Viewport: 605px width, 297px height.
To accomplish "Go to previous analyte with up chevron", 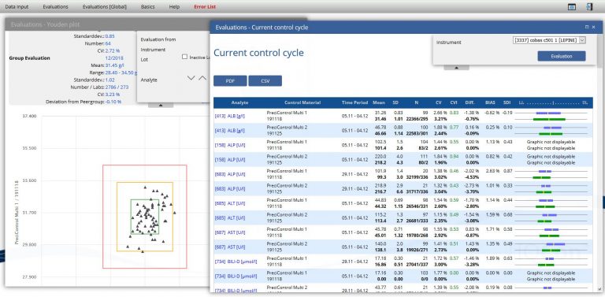I will (203, 78).
